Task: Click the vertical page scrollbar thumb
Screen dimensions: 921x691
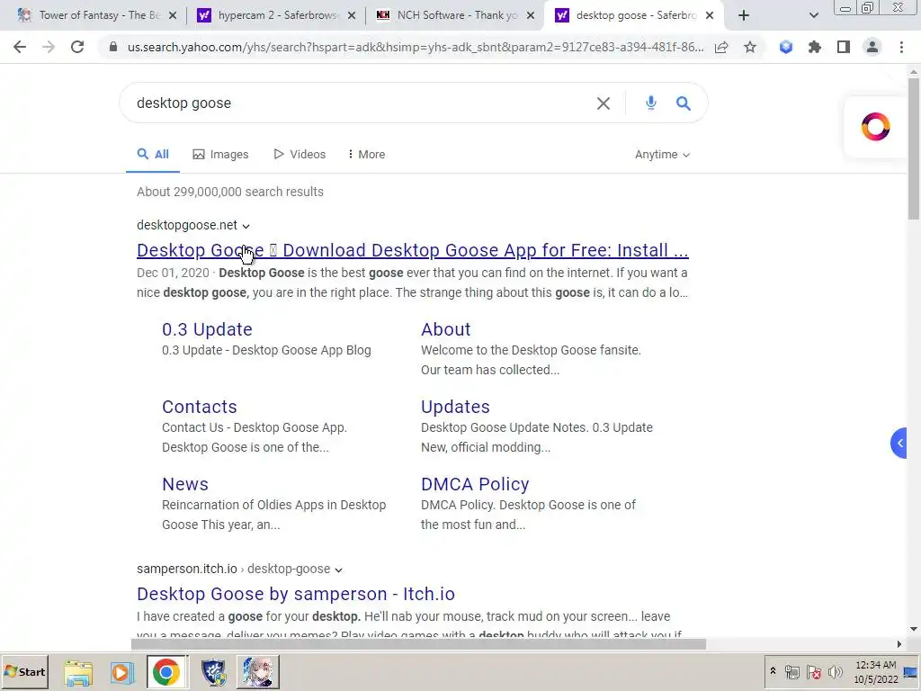Action: click(914, 149)
